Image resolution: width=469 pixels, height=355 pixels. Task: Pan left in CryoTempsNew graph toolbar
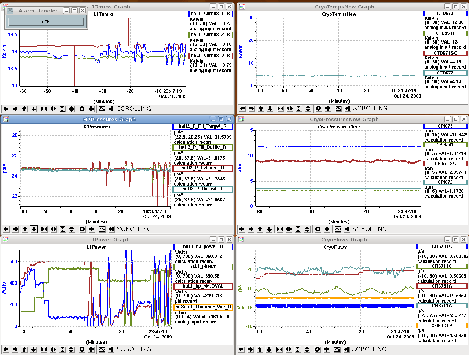tap(242, 109)
